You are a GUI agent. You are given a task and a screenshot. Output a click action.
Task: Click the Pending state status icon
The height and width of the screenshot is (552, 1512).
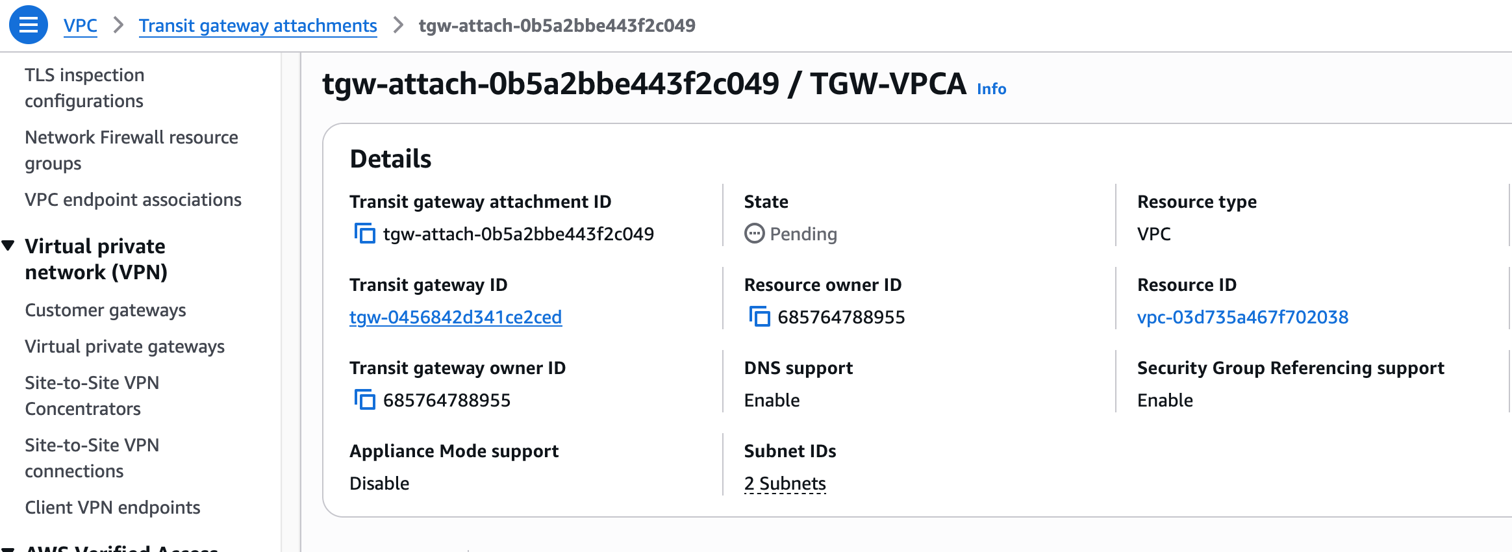click(754, 233)
